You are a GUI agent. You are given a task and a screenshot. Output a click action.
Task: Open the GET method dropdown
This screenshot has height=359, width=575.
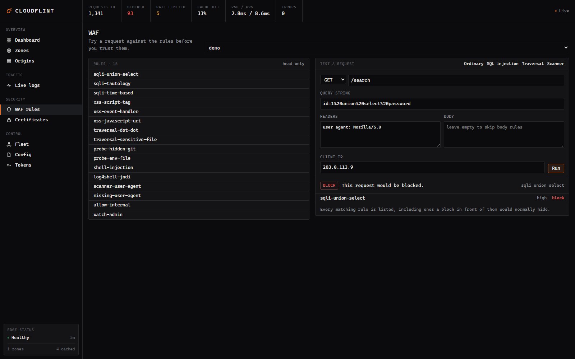click(x=333, y=80)
